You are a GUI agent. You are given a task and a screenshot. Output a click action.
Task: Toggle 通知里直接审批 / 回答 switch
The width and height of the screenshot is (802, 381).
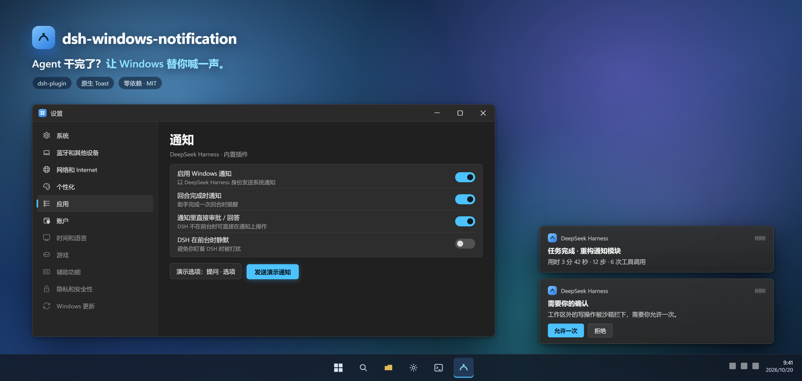465,221
